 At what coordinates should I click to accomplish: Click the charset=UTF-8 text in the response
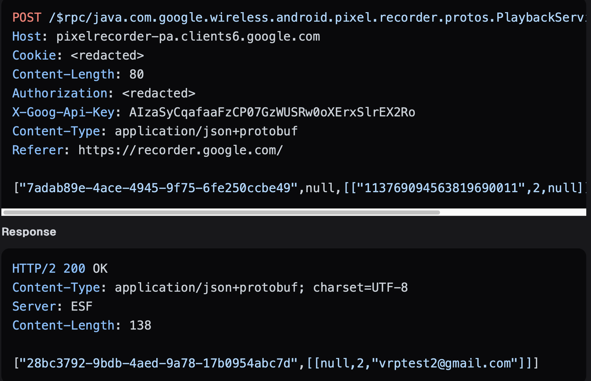click(360, 288)
